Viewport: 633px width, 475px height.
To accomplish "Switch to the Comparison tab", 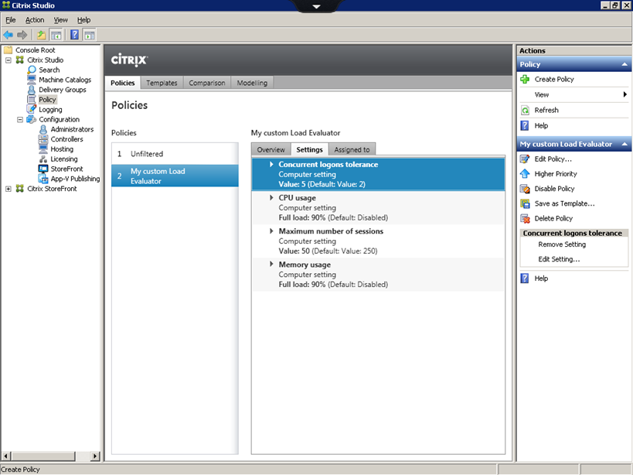I will tap(206, 83).
